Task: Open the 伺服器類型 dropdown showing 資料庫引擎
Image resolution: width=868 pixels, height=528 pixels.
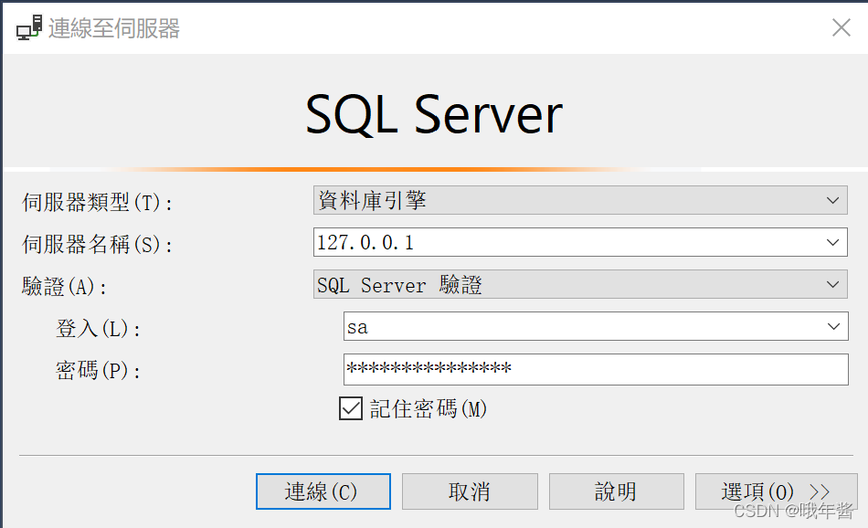Action: click(580, 200)
